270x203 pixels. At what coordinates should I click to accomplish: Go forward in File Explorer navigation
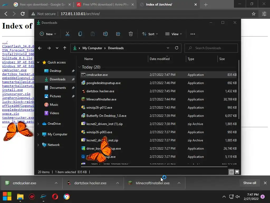click(49, 48)
